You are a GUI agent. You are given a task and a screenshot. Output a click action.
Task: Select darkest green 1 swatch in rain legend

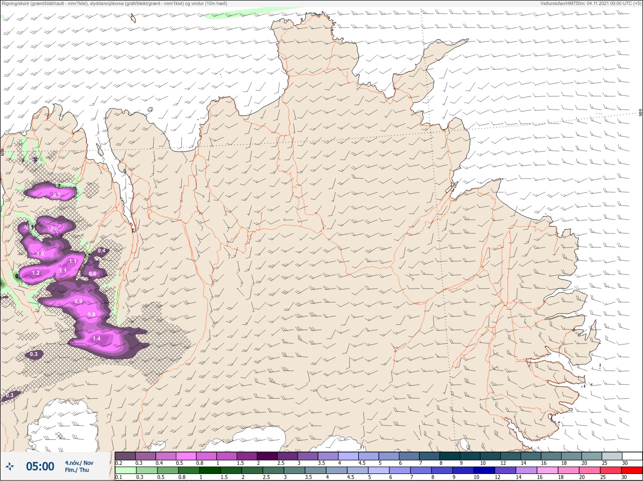(x=209, y=470)
